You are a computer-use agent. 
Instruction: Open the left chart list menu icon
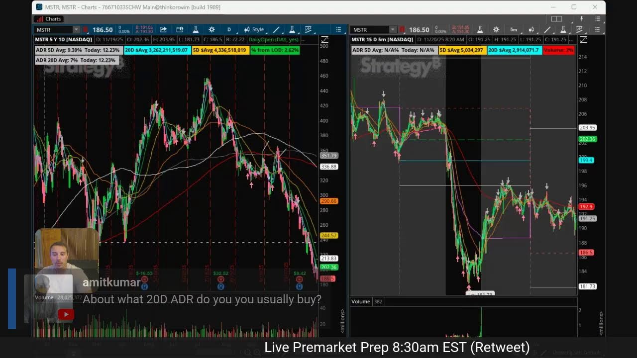pyautogui.click(x=338, y=30)
